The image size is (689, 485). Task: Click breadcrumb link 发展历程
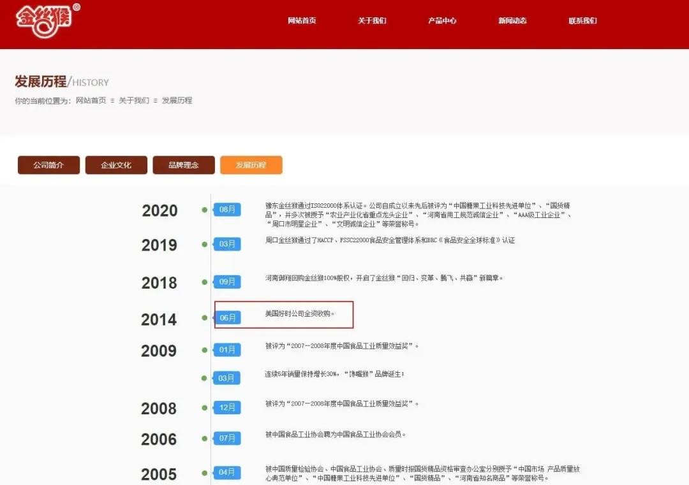pyautogui.click(x=177, y=101)
